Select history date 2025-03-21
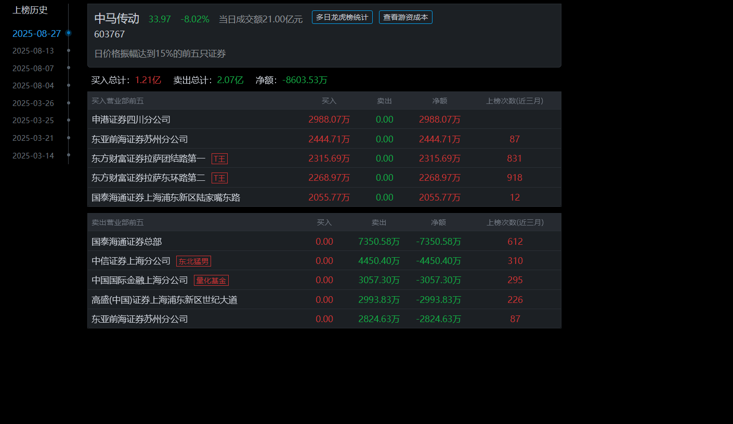Viewport: 733px width, 424px height. click(x=33, y=138)
